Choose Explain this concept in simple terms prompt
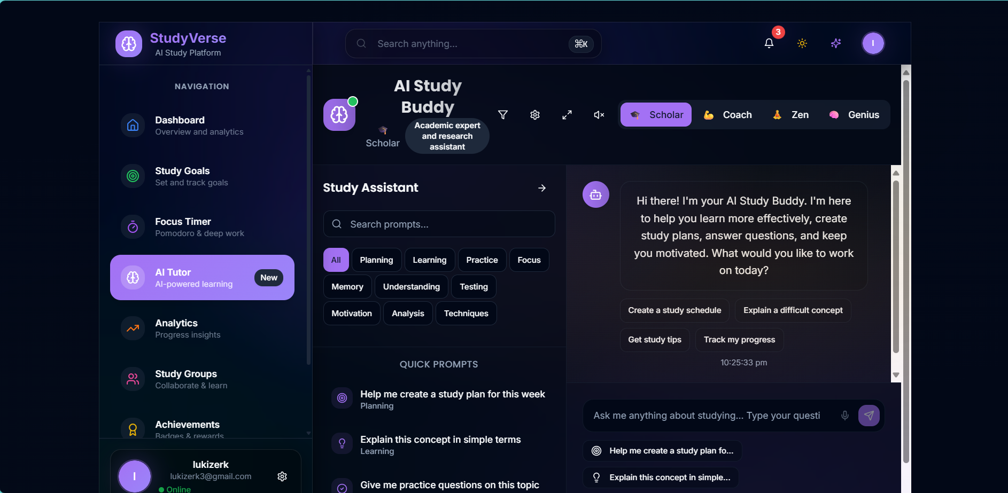Image resolution: width=1008 pixels, height=493 pixels. (x=439, y=444)
